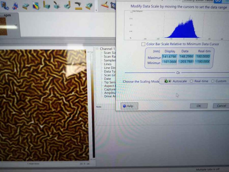Select the Real-time scaling mode
The image size is (229, 172).
(x=191, y=81)
